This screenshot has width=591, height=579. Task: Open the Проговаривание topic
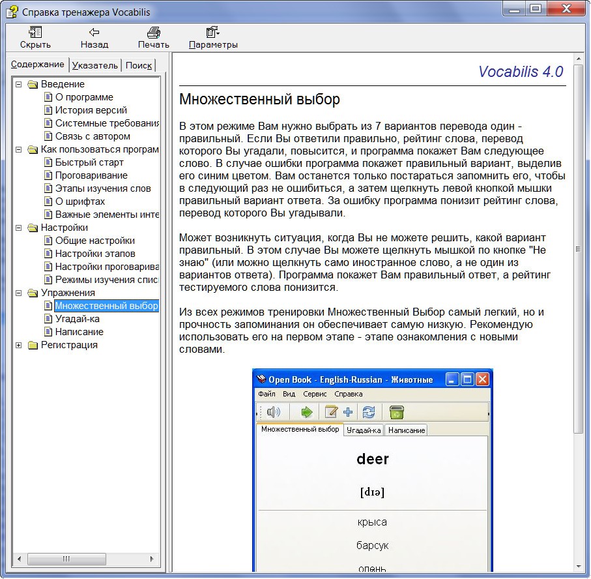pos(91,175)
